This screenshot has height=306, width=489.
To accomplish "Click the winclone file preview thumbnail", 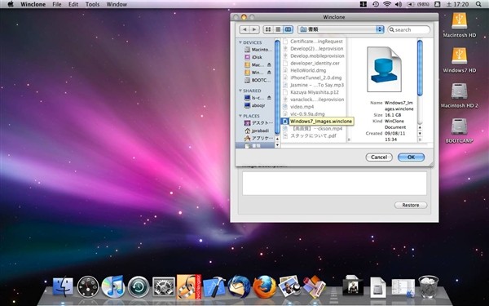I will (x=384, y=69).
